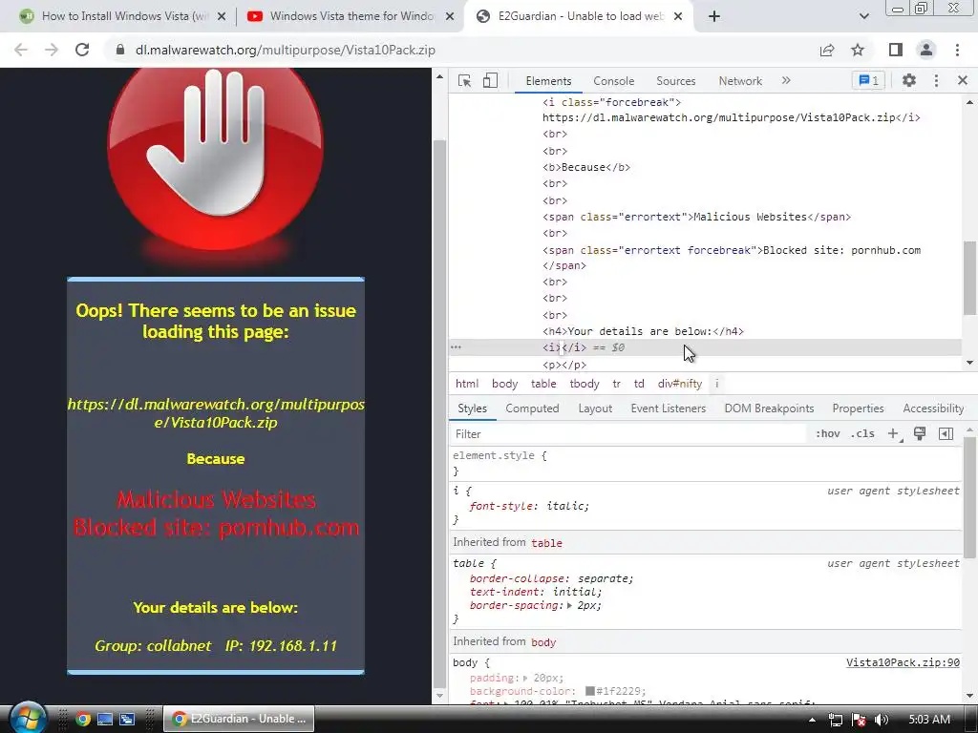978x733 pixels.
Task: Expand the padding property triangle
Action: (x=525, y=678)
